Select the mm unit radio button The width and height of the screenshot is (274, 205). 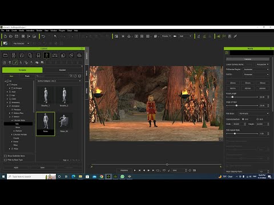(243, 119)
